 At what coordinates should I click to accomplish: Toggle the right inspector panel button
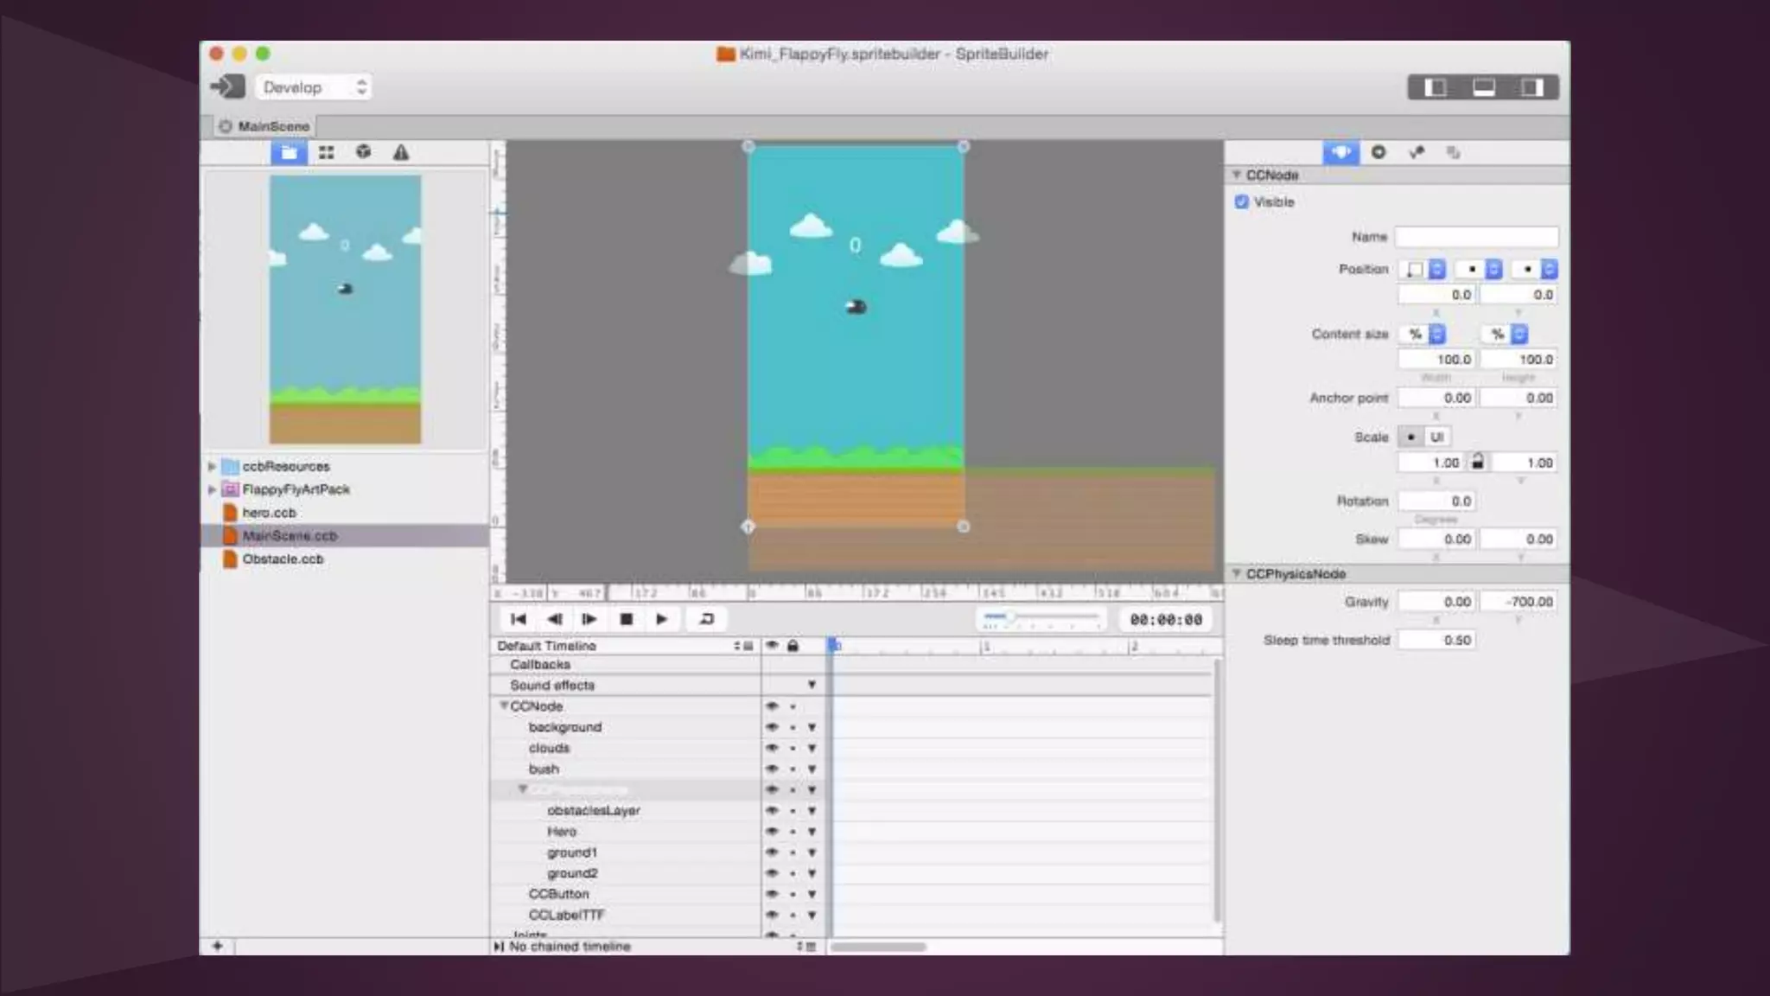point(1532,87)
